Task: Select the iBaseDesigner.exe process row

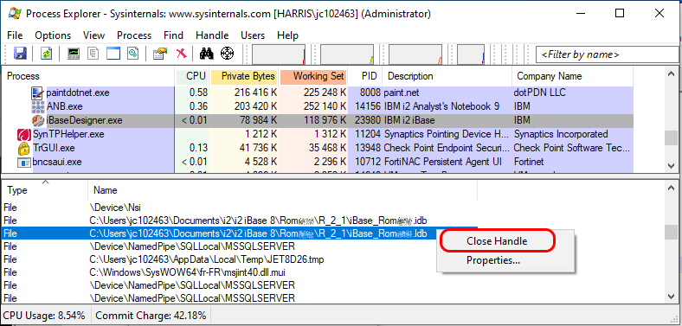Action: 318,120
